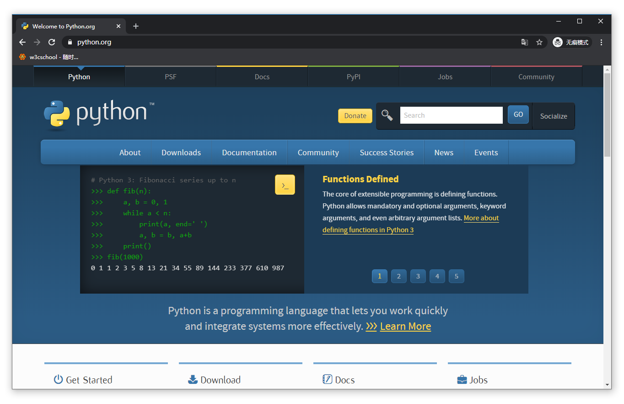Open the translate icon in address bar

[x=524, y=42]
